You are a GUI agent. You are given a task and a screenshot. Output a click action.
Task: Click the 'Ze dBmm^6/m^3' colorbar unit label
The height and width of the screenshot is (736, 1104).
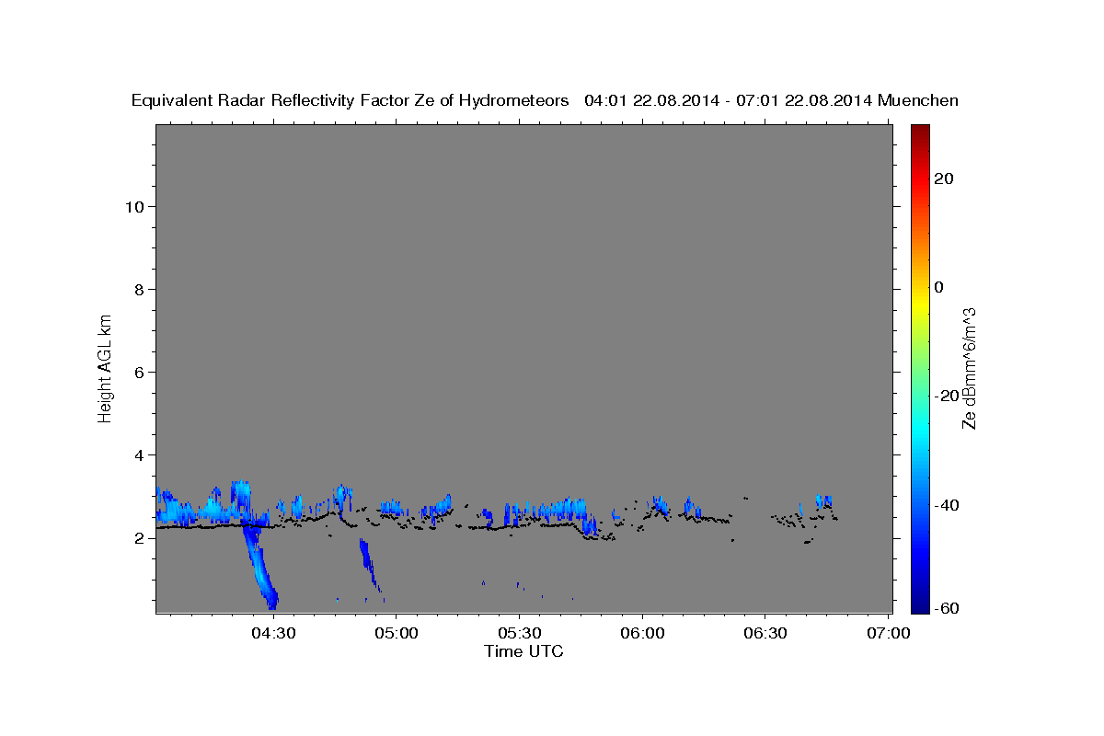click(x=969, y=368)
